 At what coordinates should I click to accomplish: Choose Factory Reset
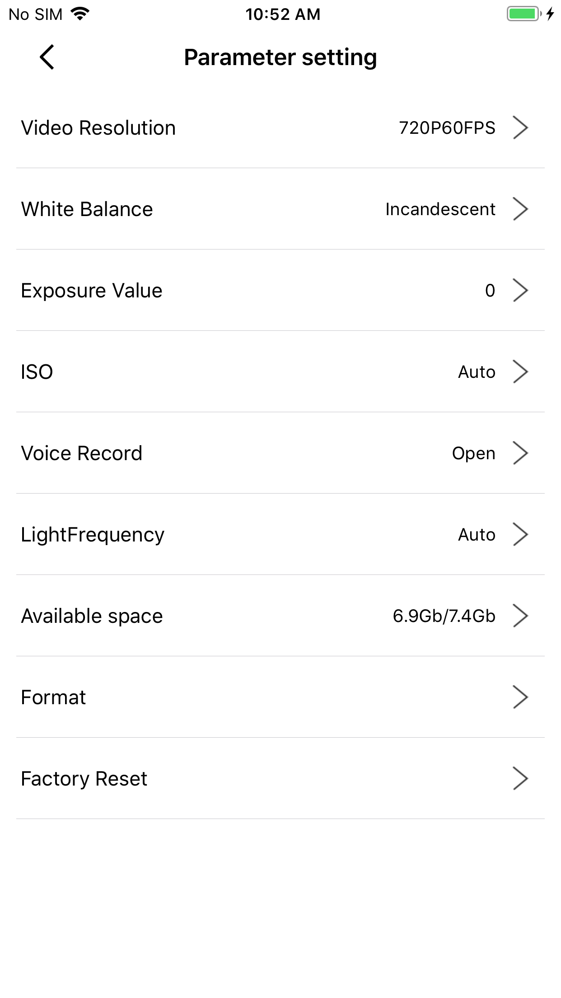pyautogui.click(x=280, y=778)
